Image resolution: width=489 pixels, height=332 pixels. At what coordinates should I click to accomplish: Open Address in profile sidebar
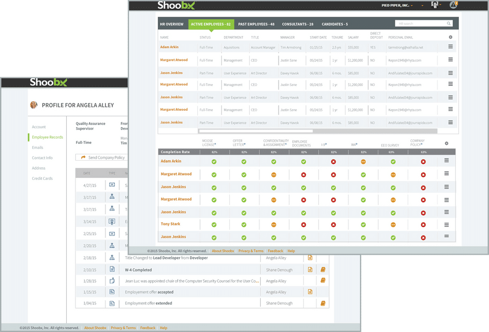pos(38,168)
